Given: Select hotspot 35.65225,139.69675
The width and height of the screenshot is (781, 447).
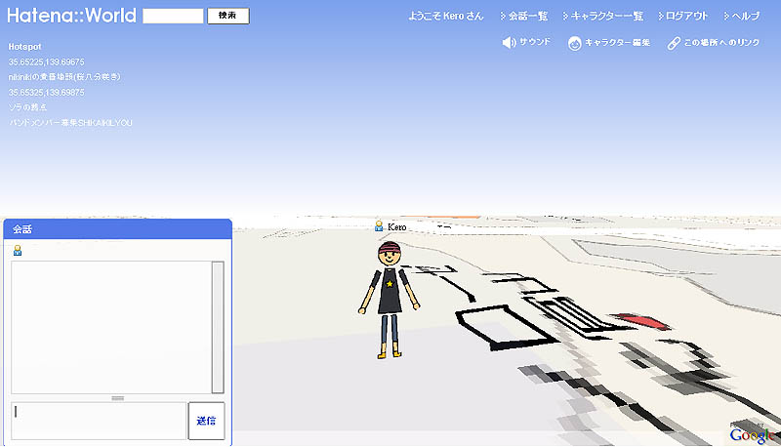Looking at the screenshot, I should pyautogui.click(x=46, y=62).
